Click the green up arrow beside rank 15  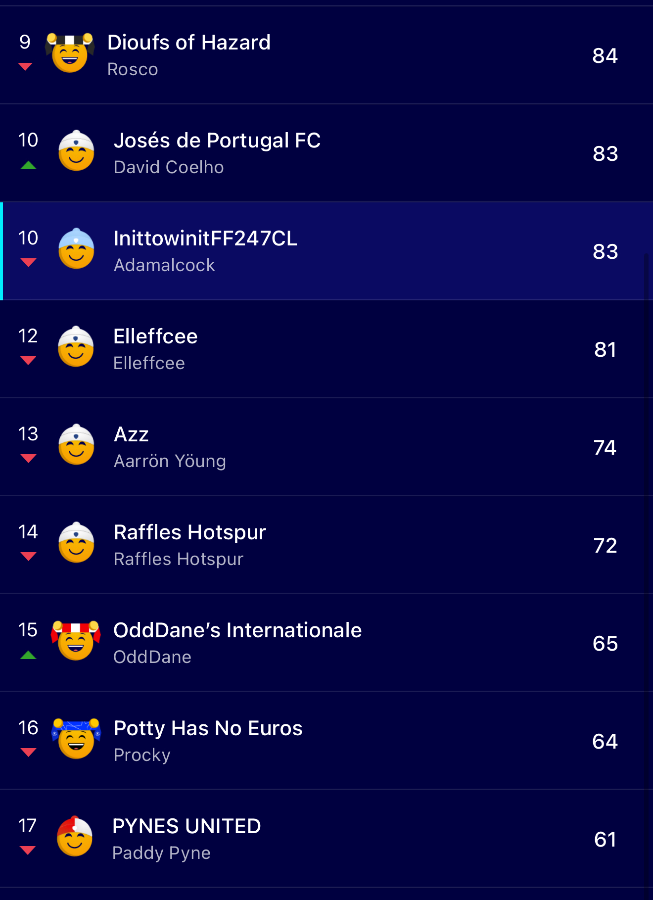coord(29,656)
